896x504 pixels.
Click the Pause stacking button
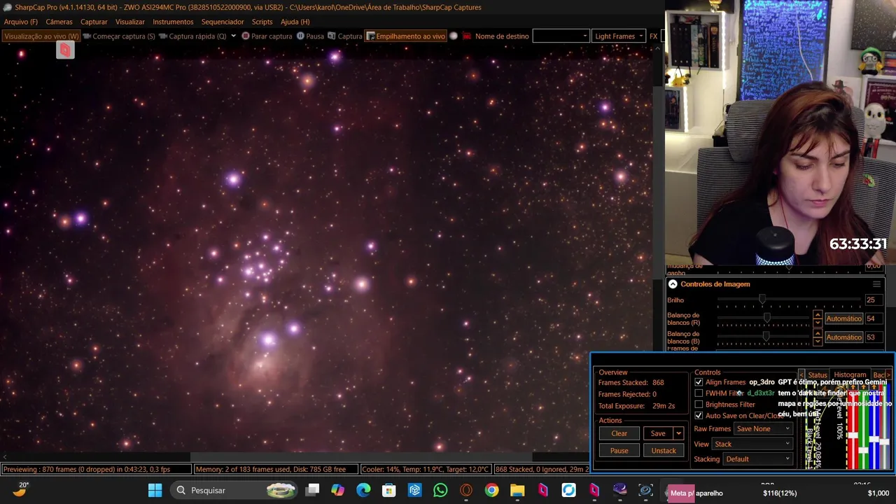[x=619, y=450]
